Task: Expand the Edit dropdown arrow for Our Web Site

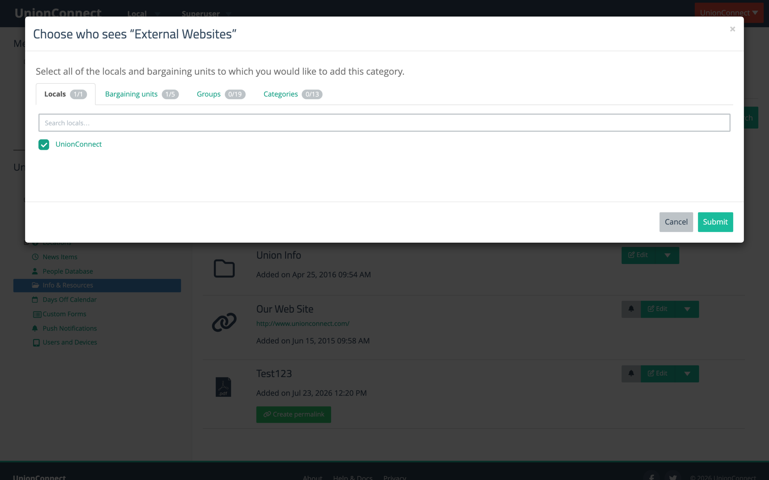Action: pyautogui.click(x=687, y=309)
